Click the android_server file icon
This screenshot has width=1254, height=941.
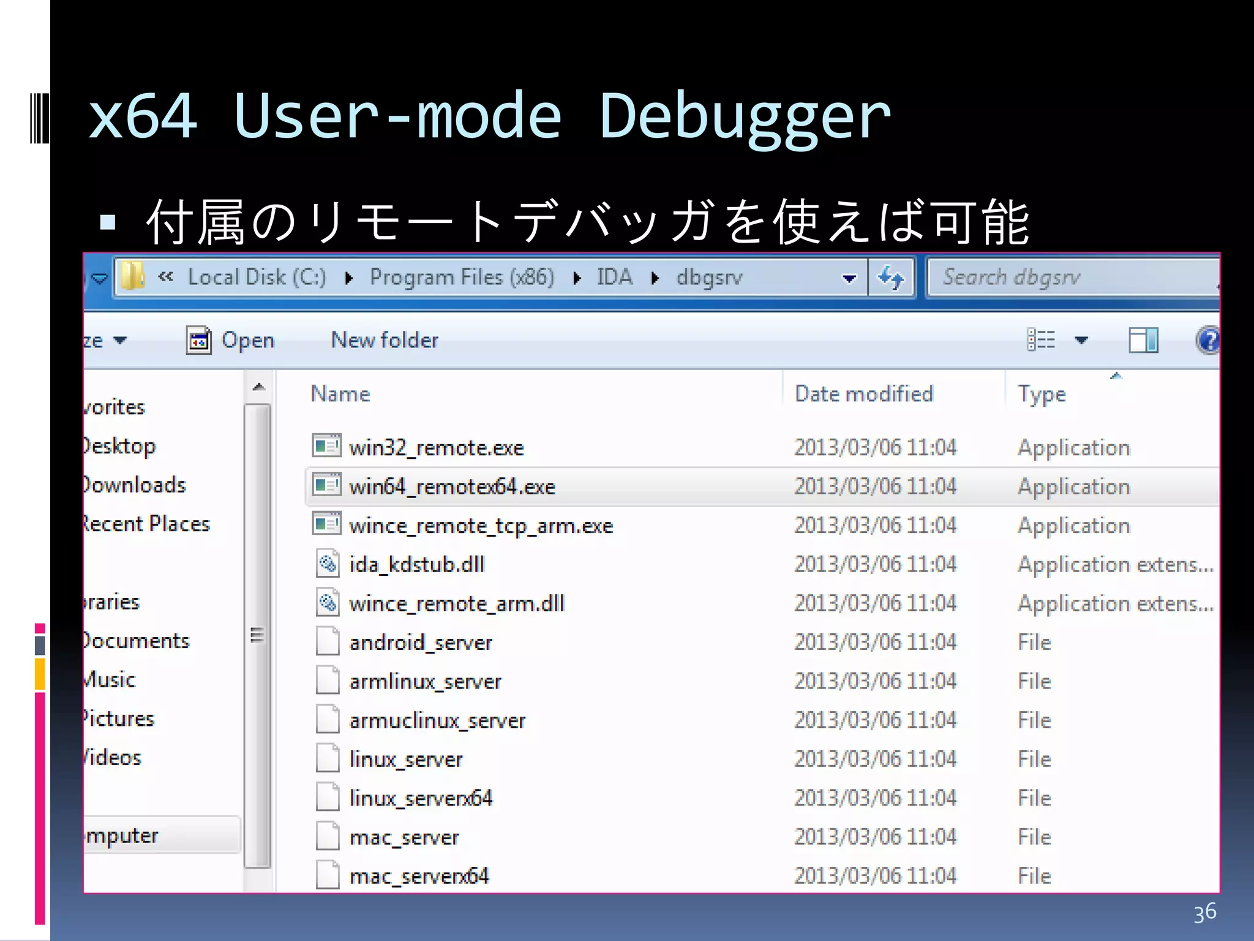point(328,641)
